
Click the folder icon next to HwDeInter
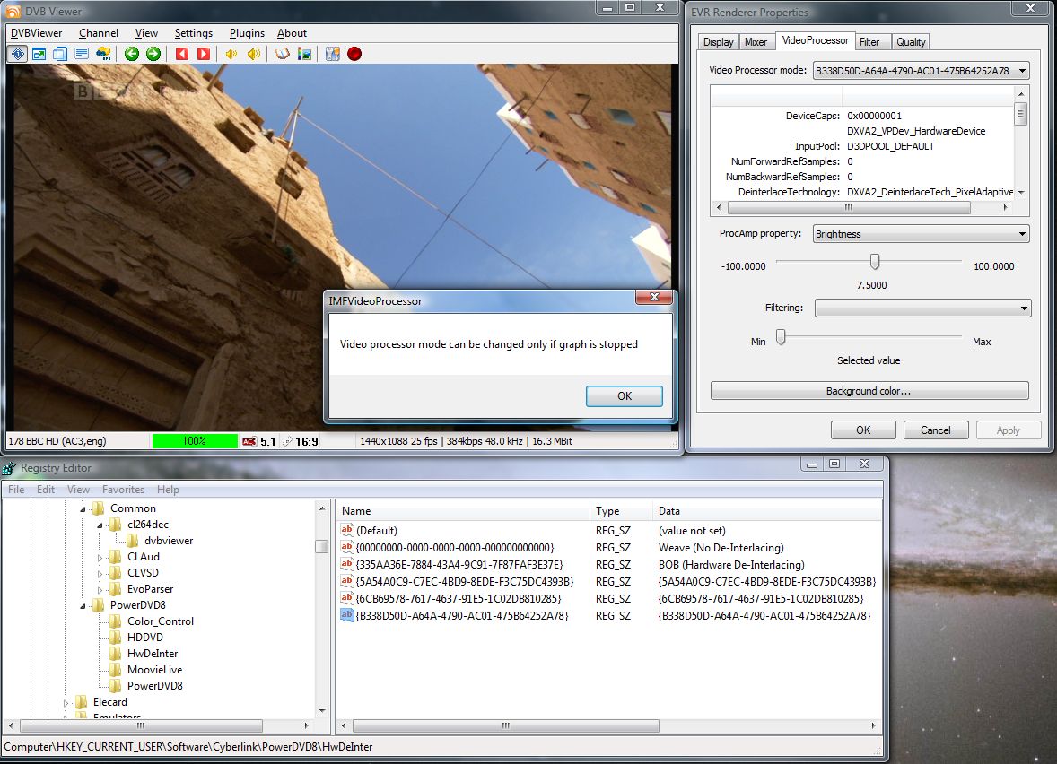[x=115, y=654]
